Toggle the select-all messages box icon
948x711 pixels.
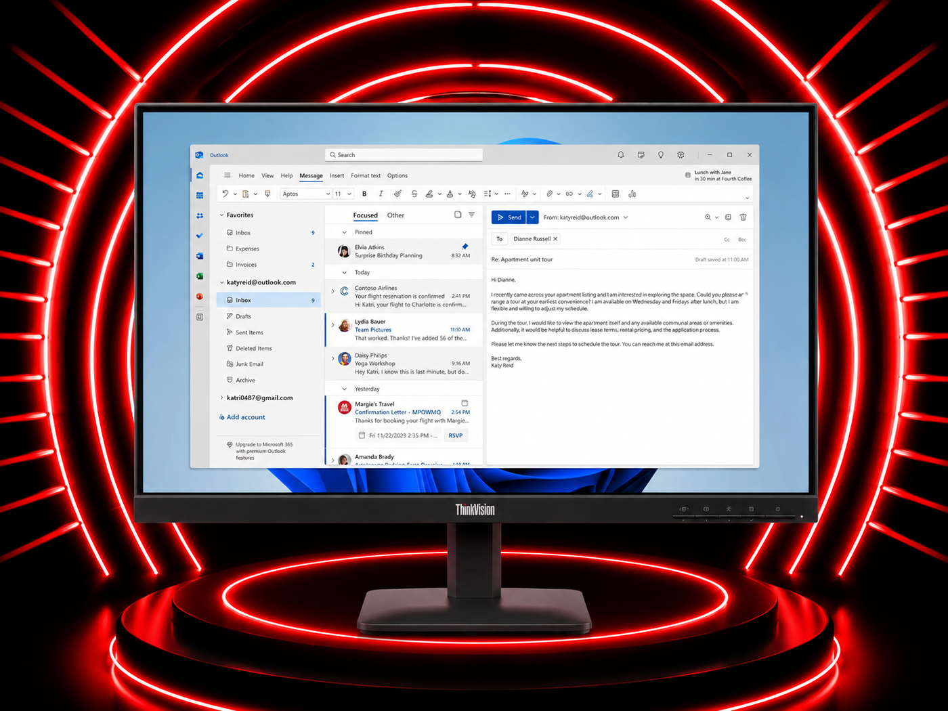(x=458, y=215)
